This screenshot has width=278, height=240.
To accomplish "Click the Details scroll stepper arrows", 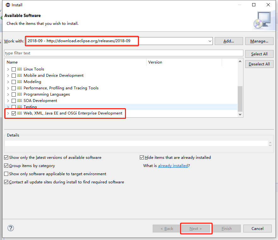I will pyautogui.click(x=270, y=144).
